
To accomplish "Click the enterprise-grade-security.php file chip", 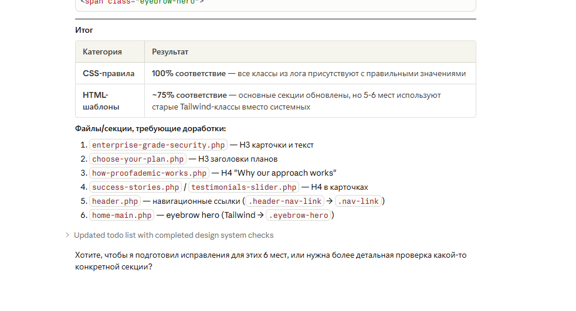I will (x=158, y=145).
